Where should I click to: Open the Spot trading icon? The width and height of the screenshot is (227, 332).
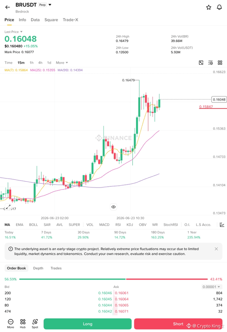35,324
